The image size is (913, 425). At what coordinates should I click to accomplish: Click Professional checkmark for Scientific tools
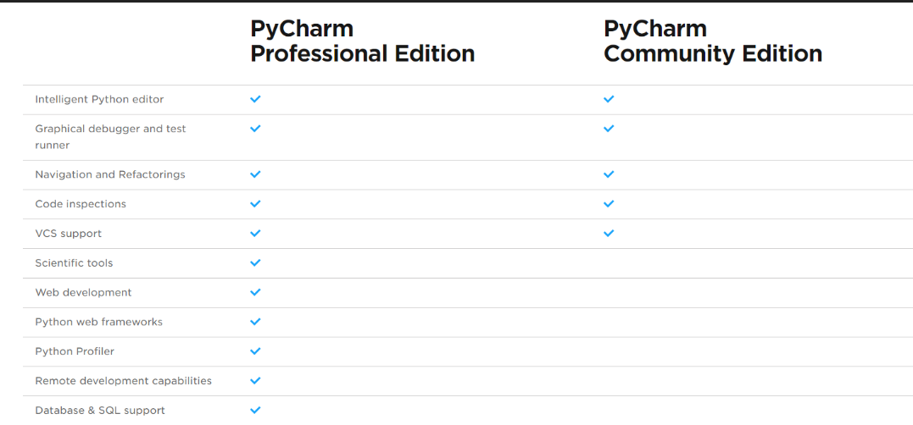(x=255, y=262)
